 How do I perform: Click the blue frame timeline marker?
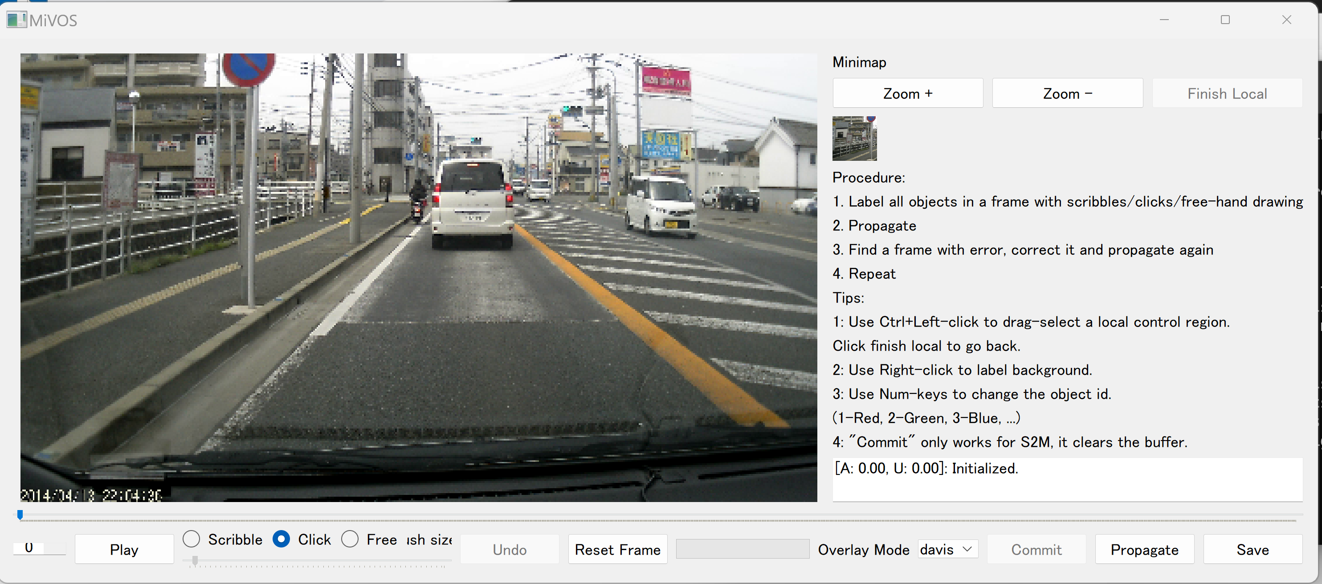[20, 514]
